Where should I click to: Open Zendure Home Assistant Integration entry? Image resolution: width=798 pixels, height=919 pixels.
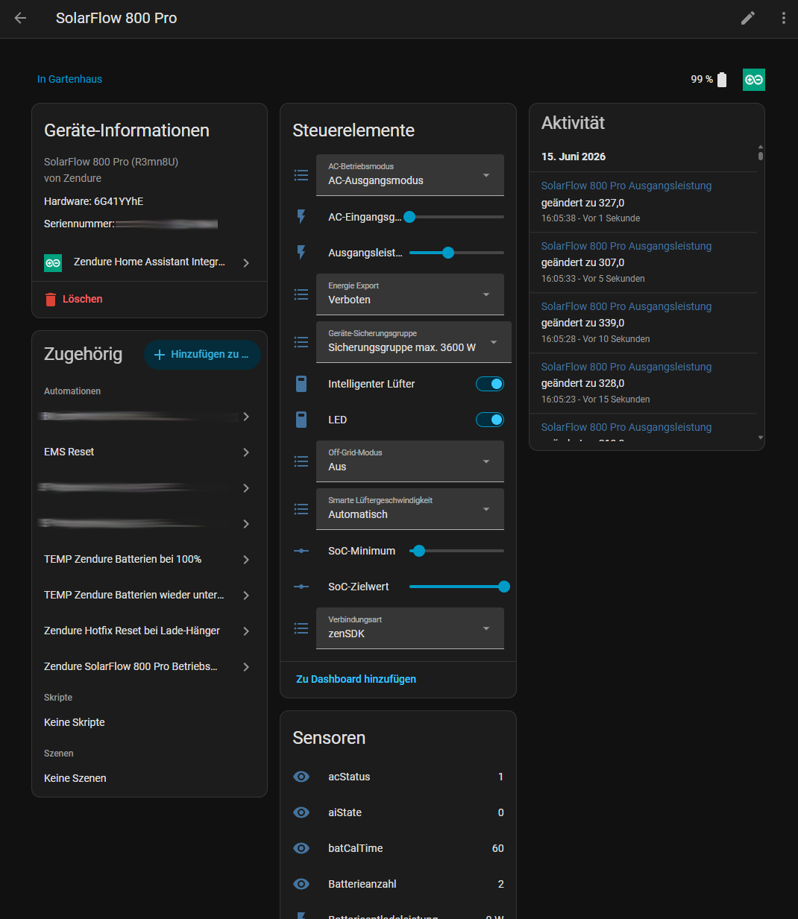(x=149, y=262)
